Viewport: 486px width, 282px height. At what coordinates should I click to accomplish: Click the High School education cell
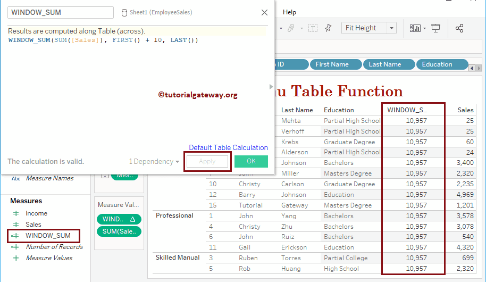(341, 268)
